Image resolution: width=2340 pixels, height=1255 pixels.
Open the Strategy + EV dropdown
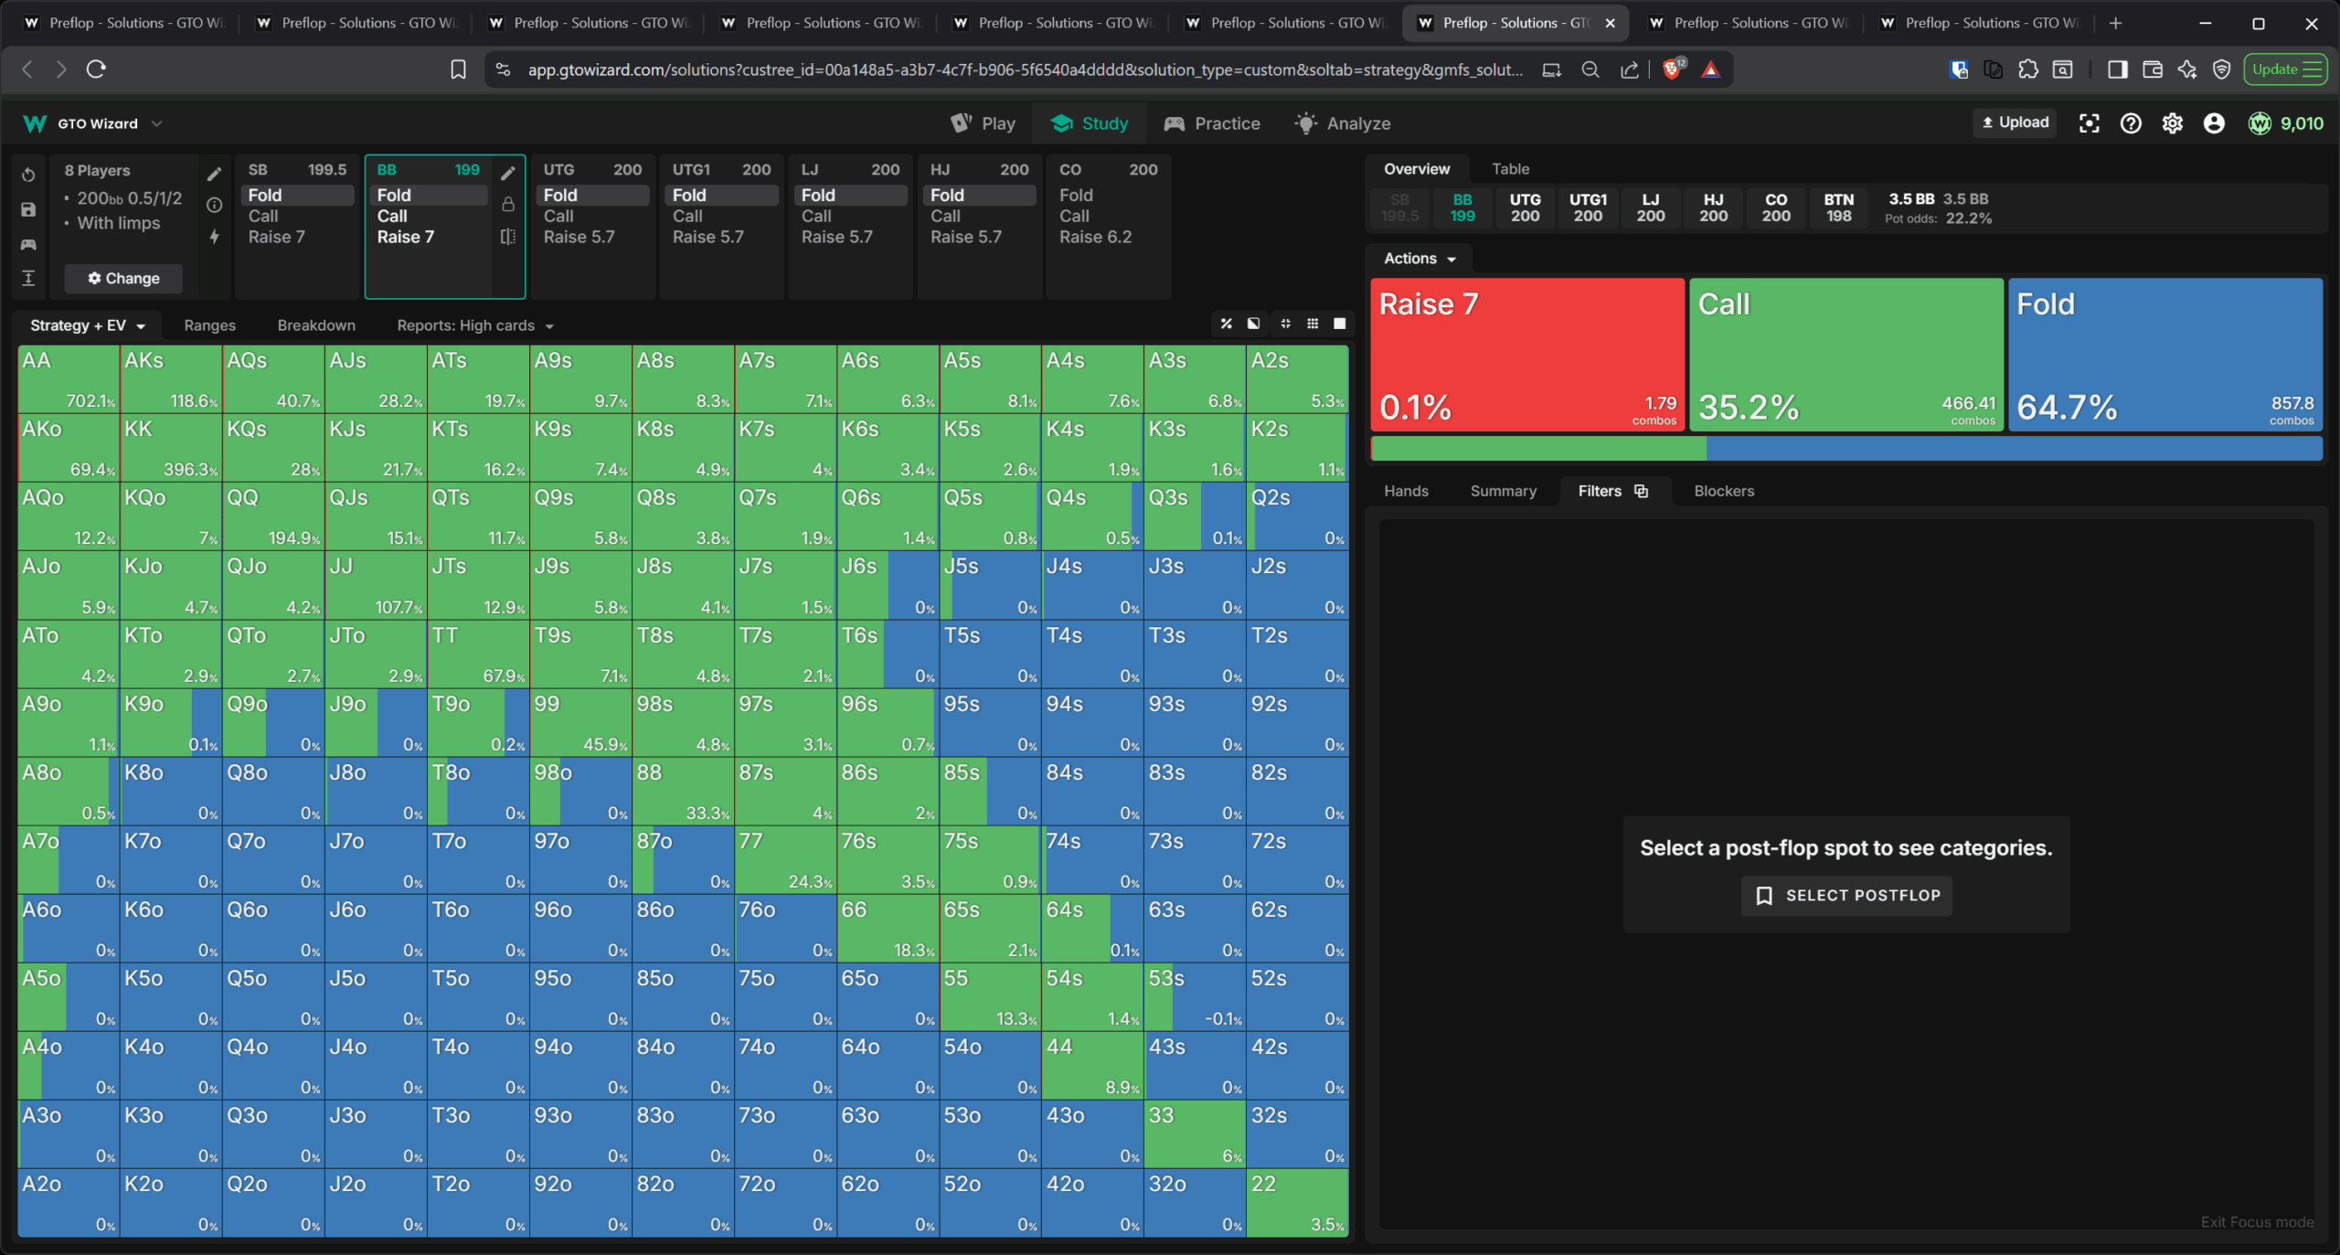[87, 325]
